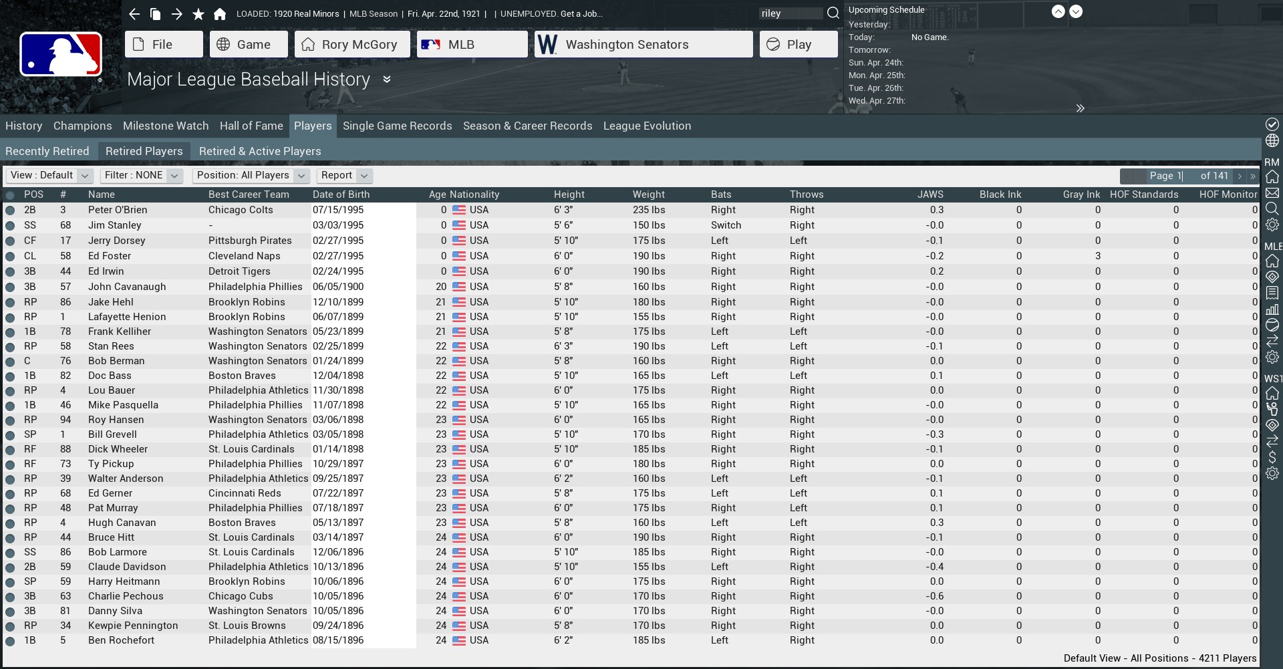Open the Filter: NONE dropdown
Image resolution: width=1283 pixels, height=669 pixels.
141,175
